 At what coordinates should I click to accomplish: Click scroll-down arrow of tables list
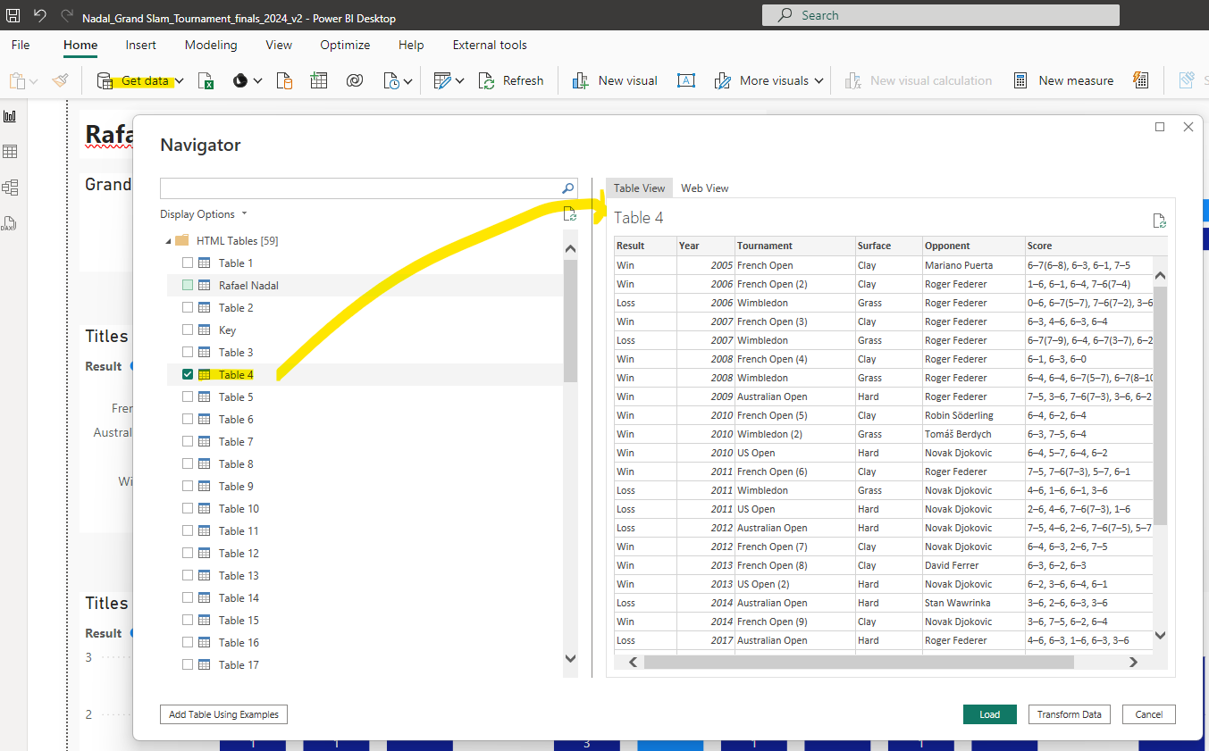pyautogui.click(x=571, y=658)
